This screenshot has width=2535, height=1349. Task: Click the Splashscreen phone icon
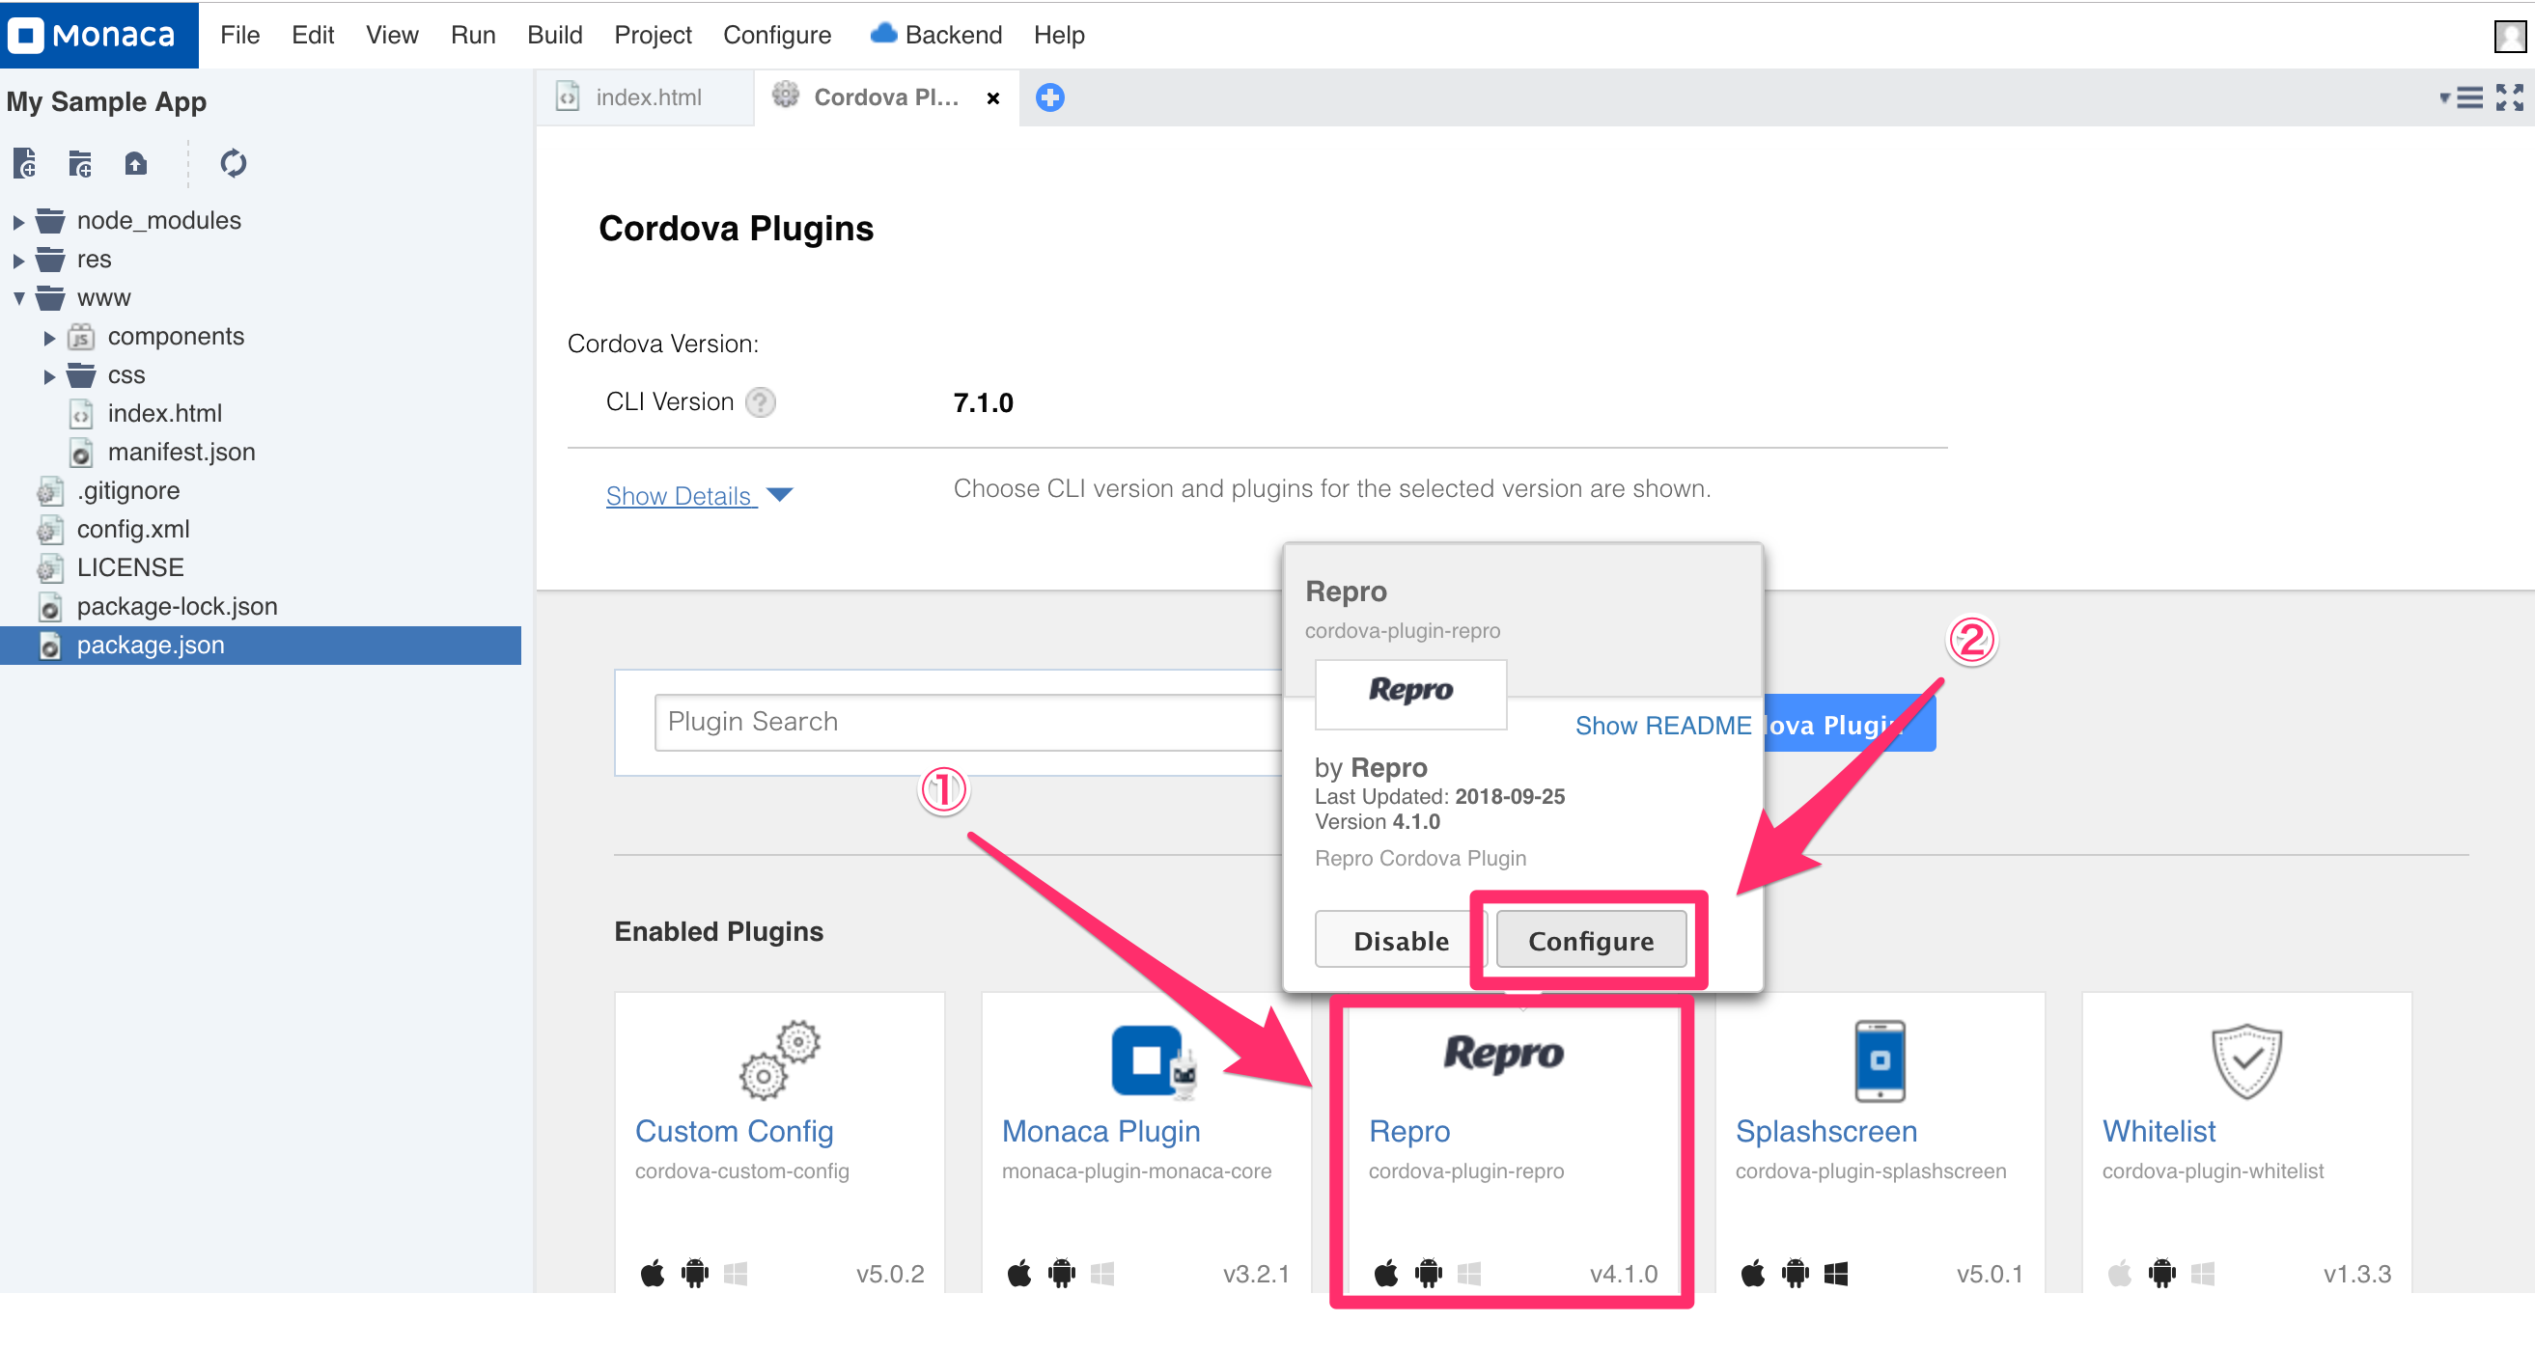[1880, 1060]
